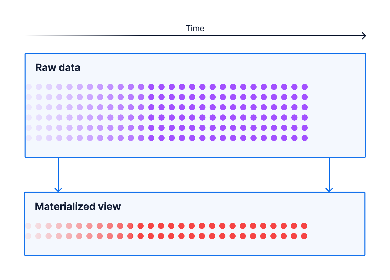Screen dimensions: 390x280
Task: Click the "Time" label
Action: [195, 28]
